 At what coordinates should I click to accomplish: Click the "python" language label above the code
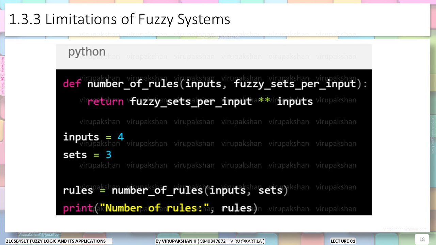point(87,52)
